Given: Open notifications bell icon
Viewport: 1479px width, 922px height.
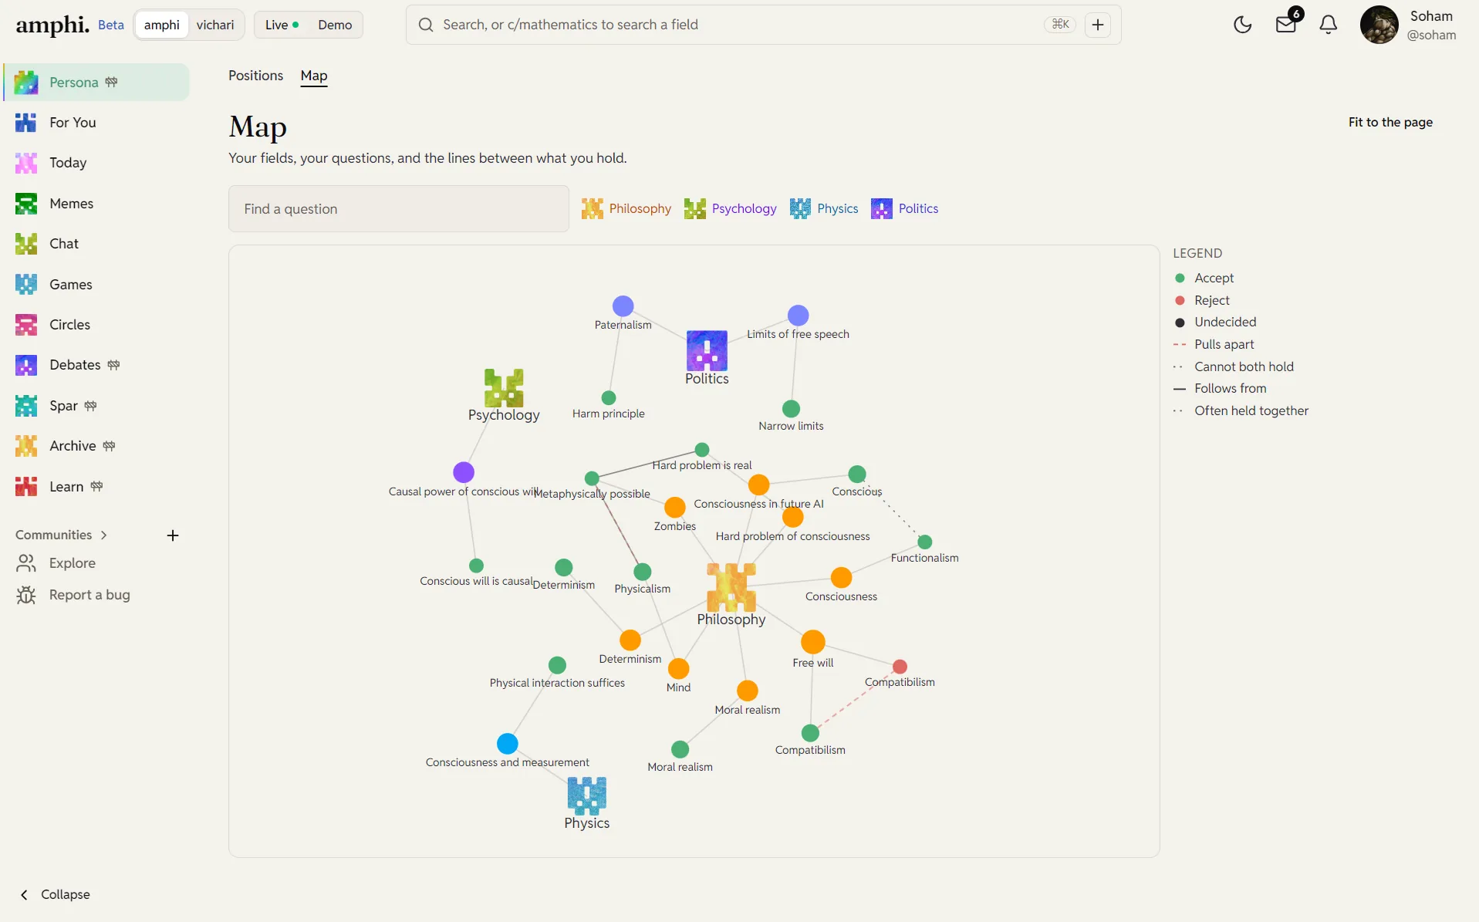Looking at the screenshot, I should click(1328, 25).
